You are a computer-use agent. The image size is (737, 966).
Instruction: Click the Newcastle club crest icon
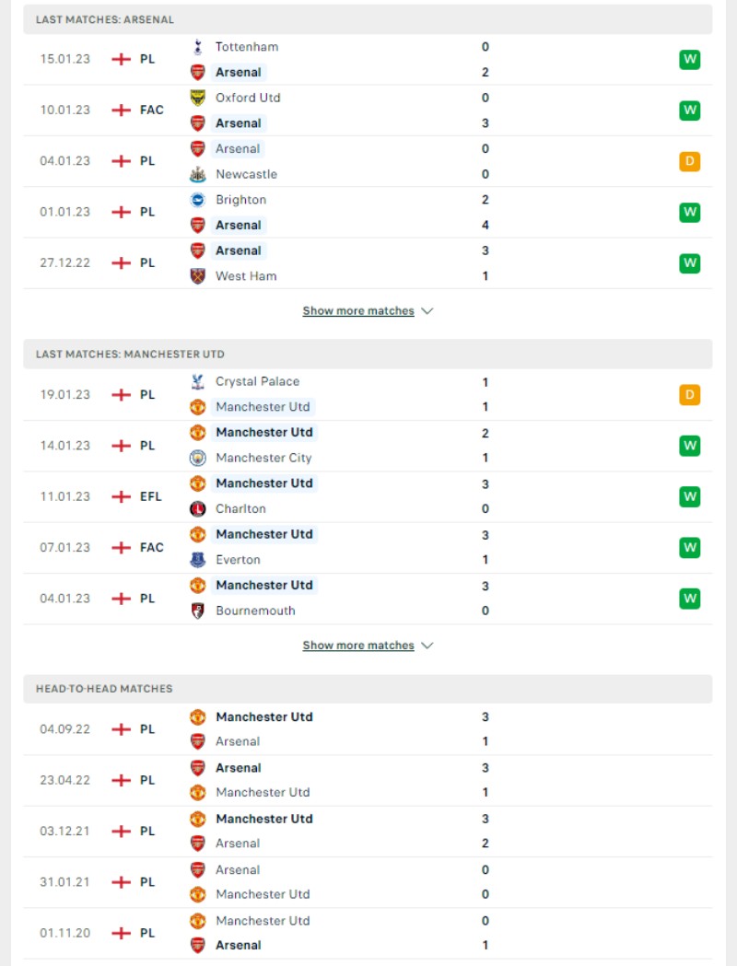click(x=197, y=174)
